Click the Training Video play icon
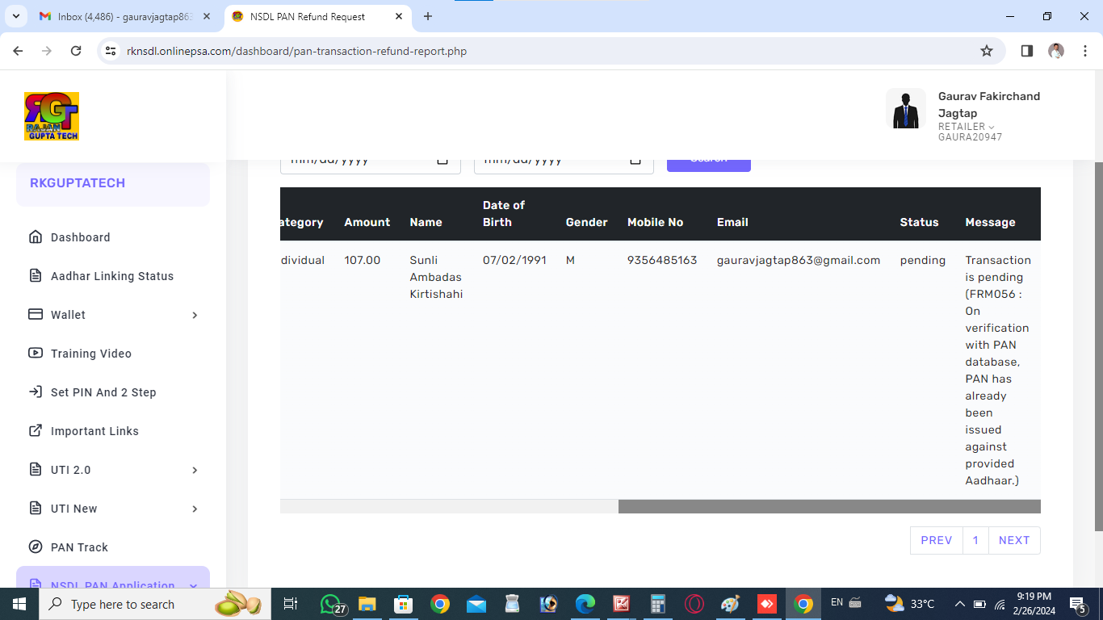The width and height of the screenshot is (1103, 620). tap(36, 354)
